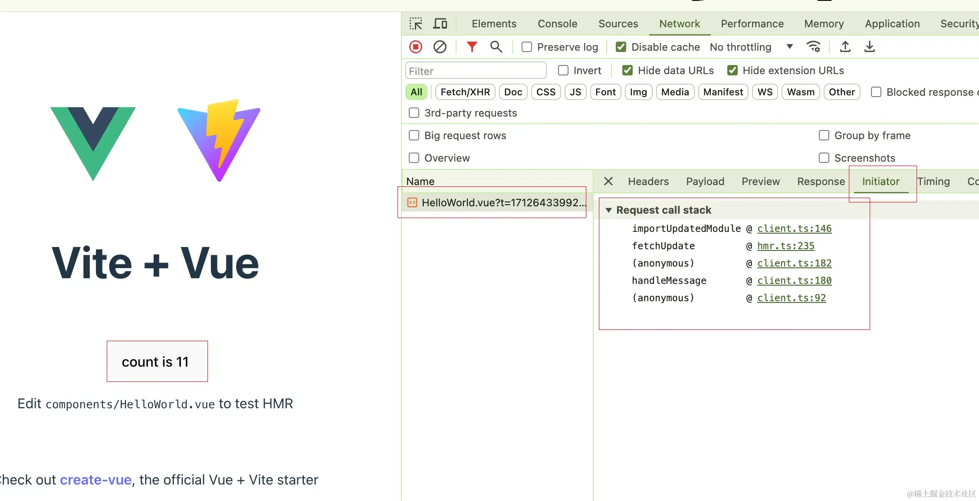Image resolution: width=979 pixels, height=501 pixels.
Task: Filter requests by All types
Action: point(416,92)
